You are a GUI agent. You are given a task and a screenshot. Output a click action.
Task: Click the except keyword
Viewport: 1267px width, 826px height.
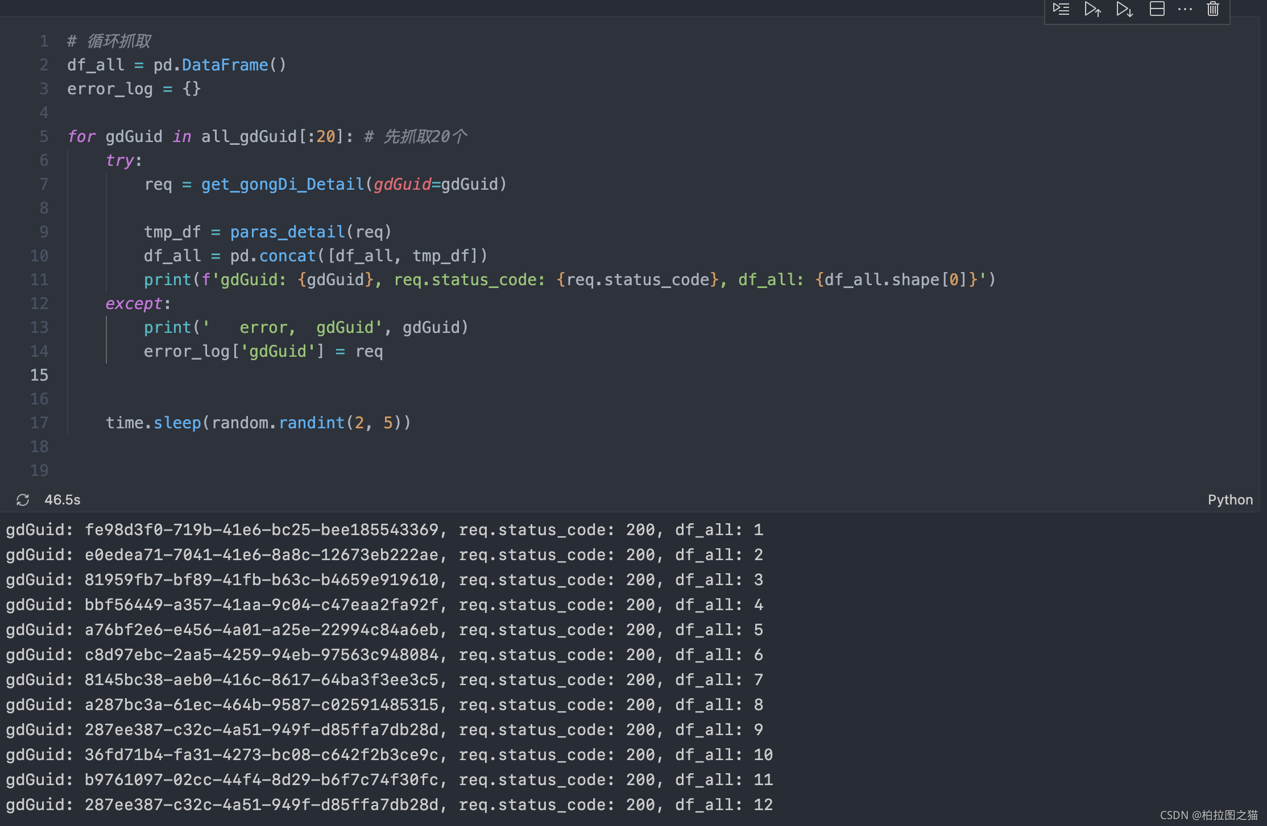134,303
